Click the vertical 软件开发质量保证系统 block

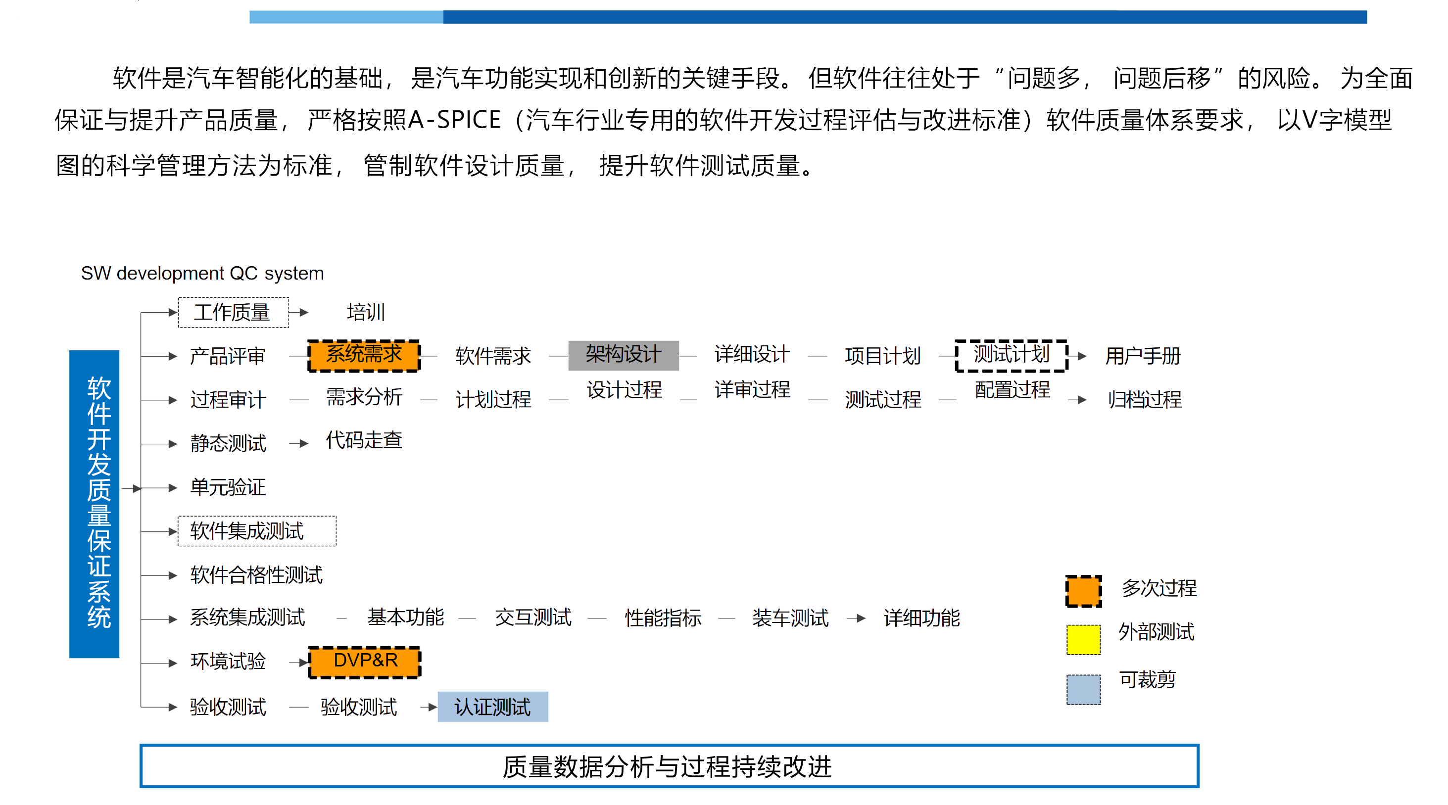pyautogui.click(x=95, y=504)
